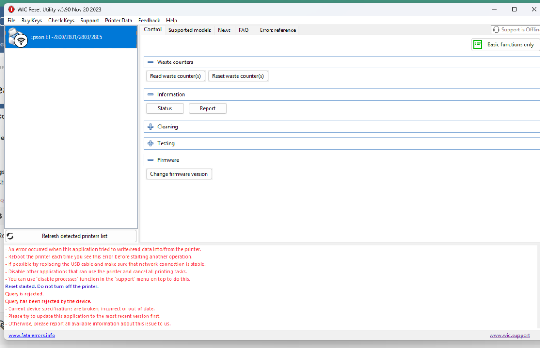Click the refresh arrows icon
Image resolution: width=540 pixels, height=348 pixels.
point(10,236)
